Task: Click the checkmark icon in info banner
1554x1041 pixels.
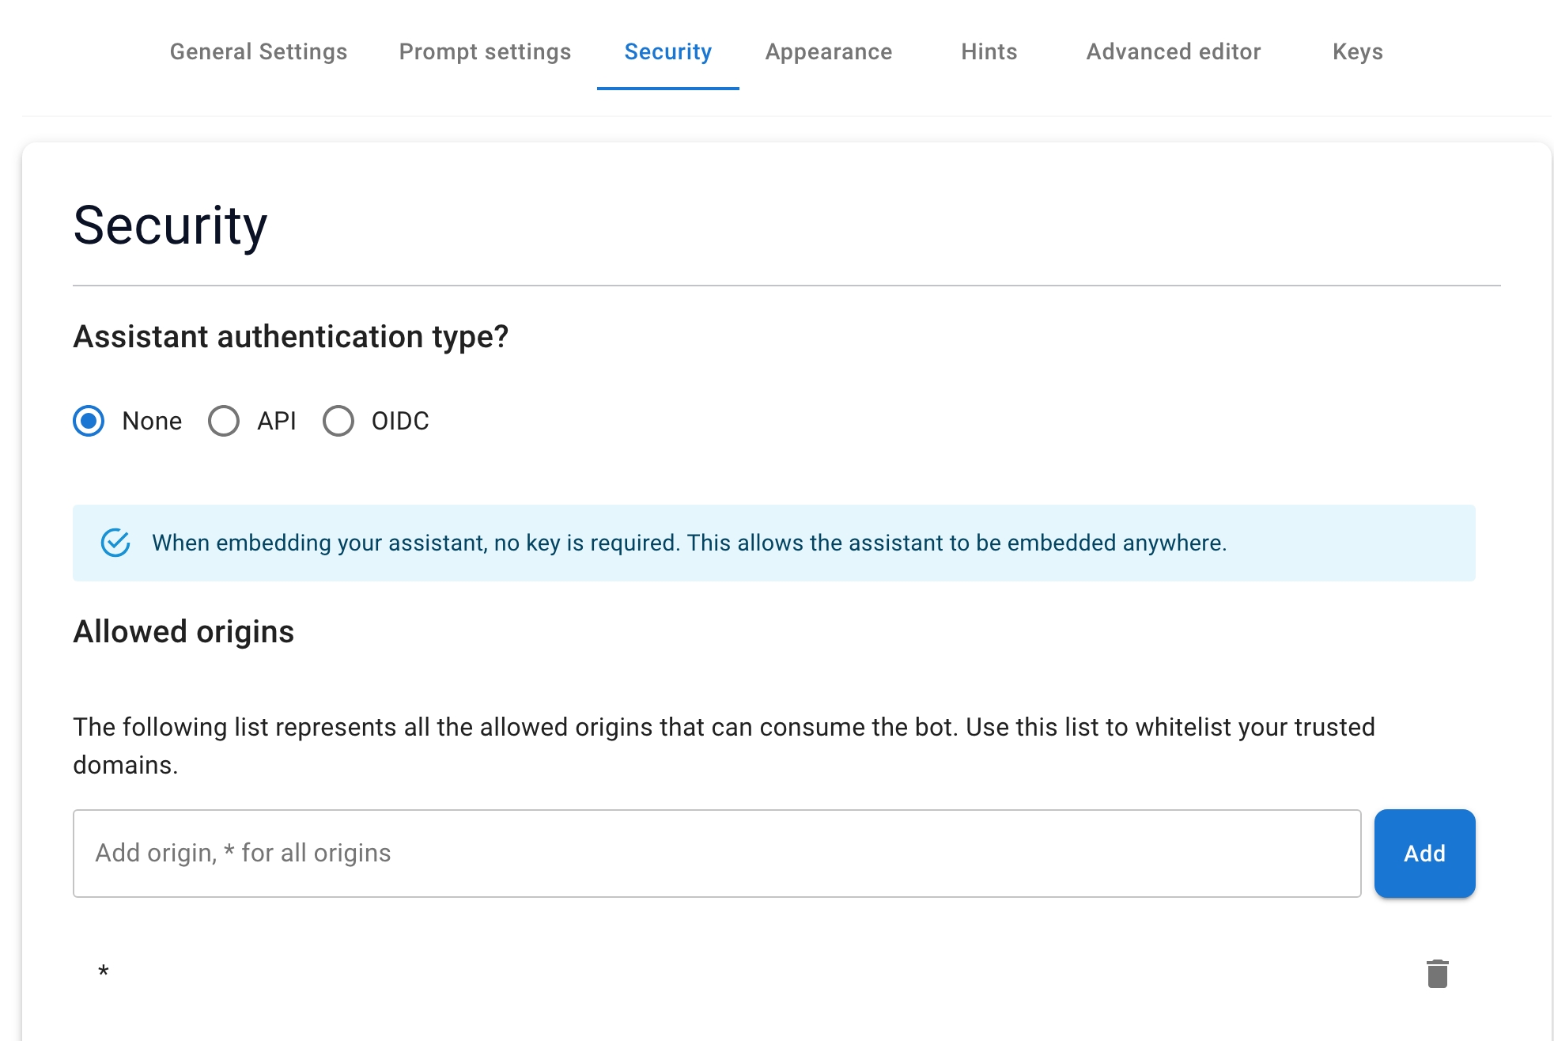Action: click(x=115, y=543)
